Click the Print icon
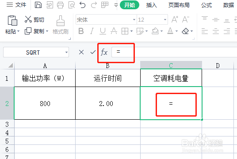 (60, 5)
